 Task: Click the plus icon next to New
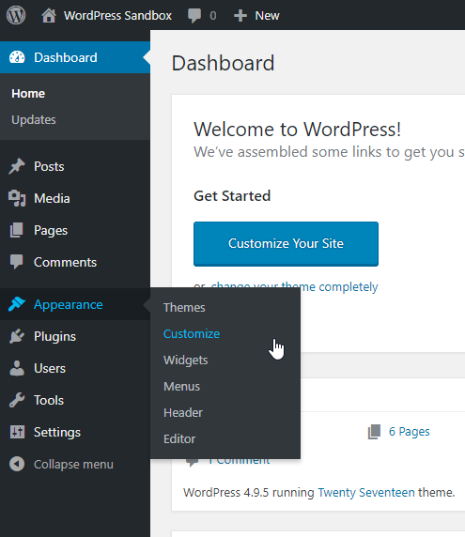click(x=240, y=16)
